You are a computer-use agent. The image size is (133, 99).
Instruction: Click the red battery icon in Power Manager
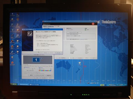pos(93,24)
